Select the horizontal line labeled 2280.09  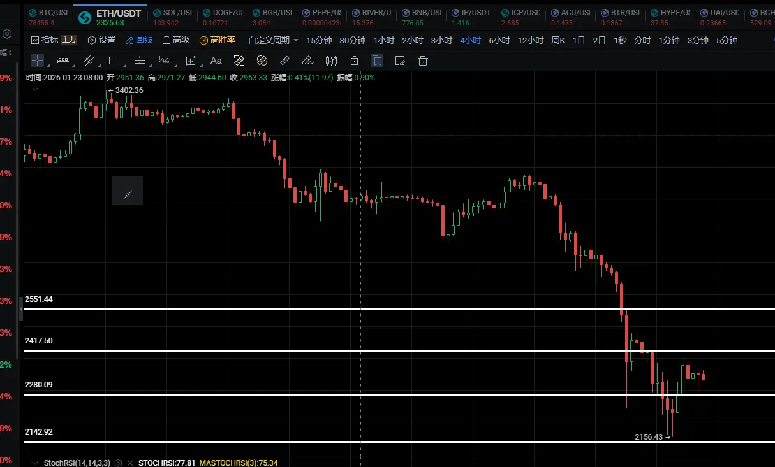point(399,394)
